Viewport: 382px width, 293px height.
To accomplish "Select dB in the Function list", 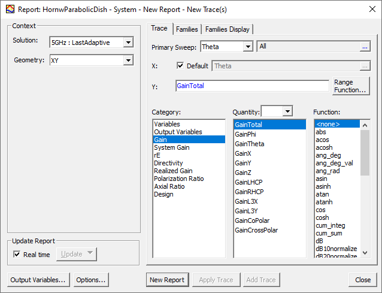I will (320, 241).
